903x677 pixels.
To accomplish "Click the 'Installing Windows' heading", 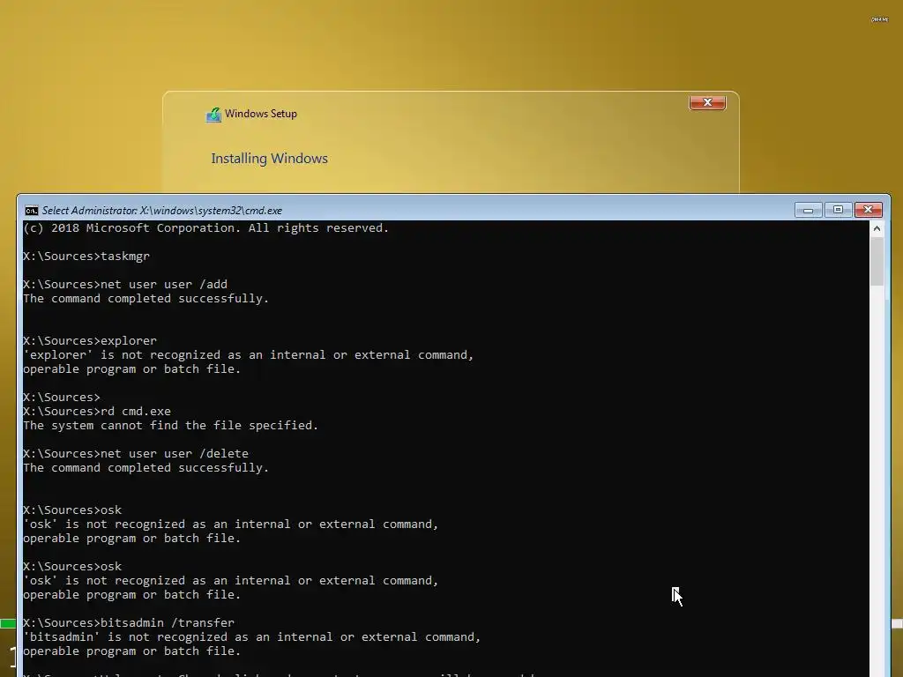I will click(x=270, y=159).
